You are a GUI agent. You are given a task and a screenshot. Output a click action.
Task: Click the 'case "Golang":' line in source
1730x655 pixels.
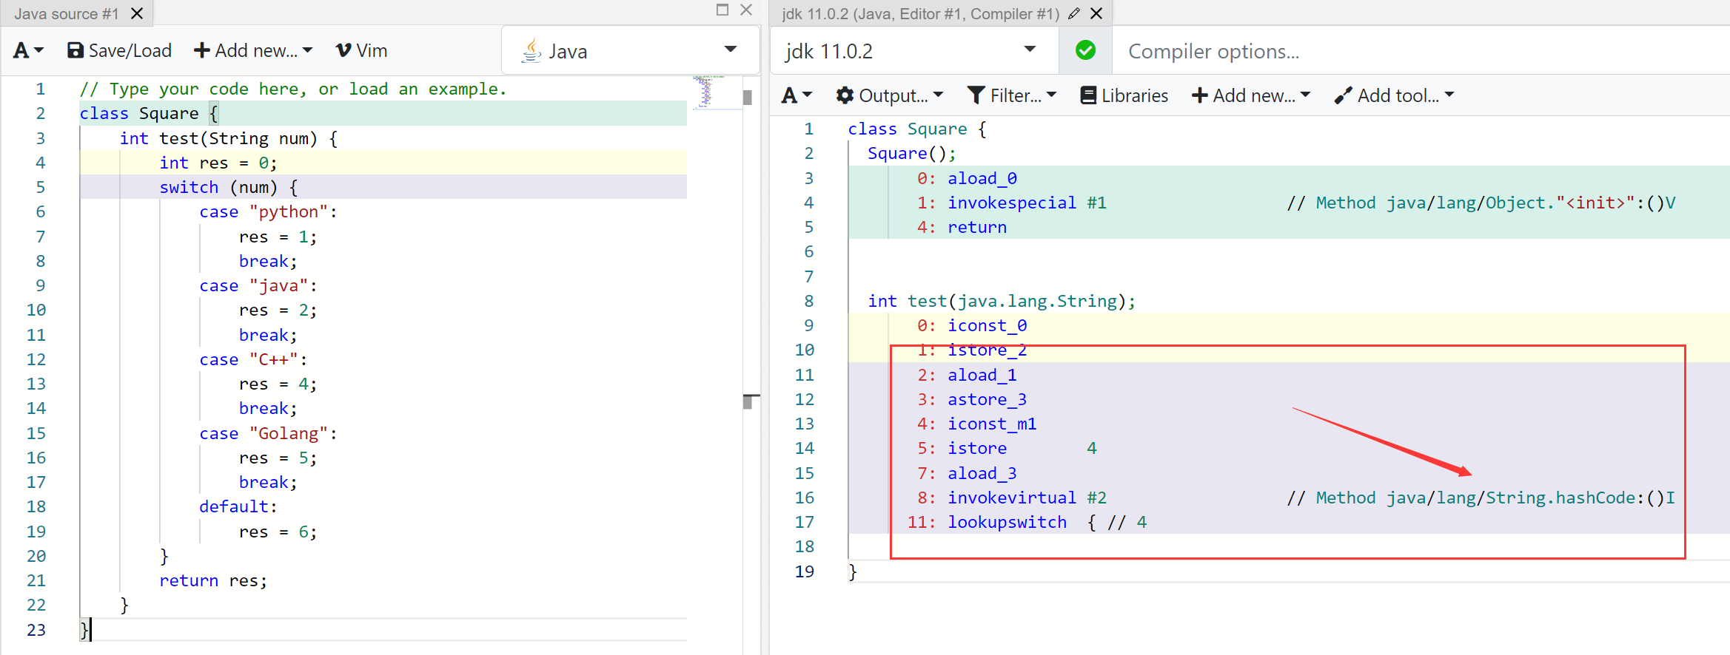point(268,433)
